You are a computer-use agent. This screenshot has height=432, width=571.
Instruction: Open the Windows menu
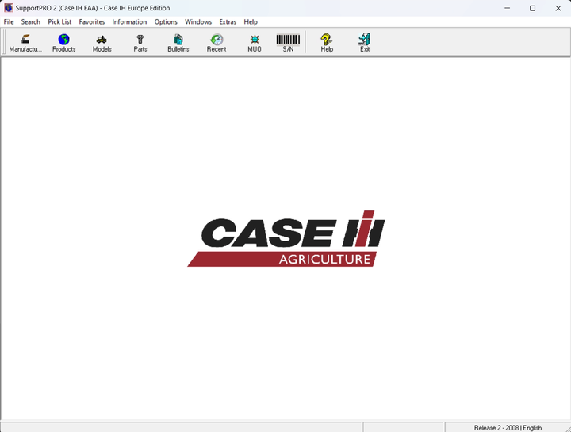(198, 22)
